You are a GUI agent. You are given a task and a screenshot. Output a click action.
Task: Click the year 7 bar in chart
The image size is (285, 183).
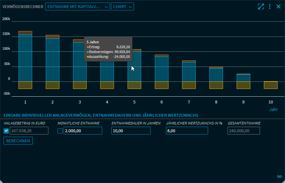189,72
